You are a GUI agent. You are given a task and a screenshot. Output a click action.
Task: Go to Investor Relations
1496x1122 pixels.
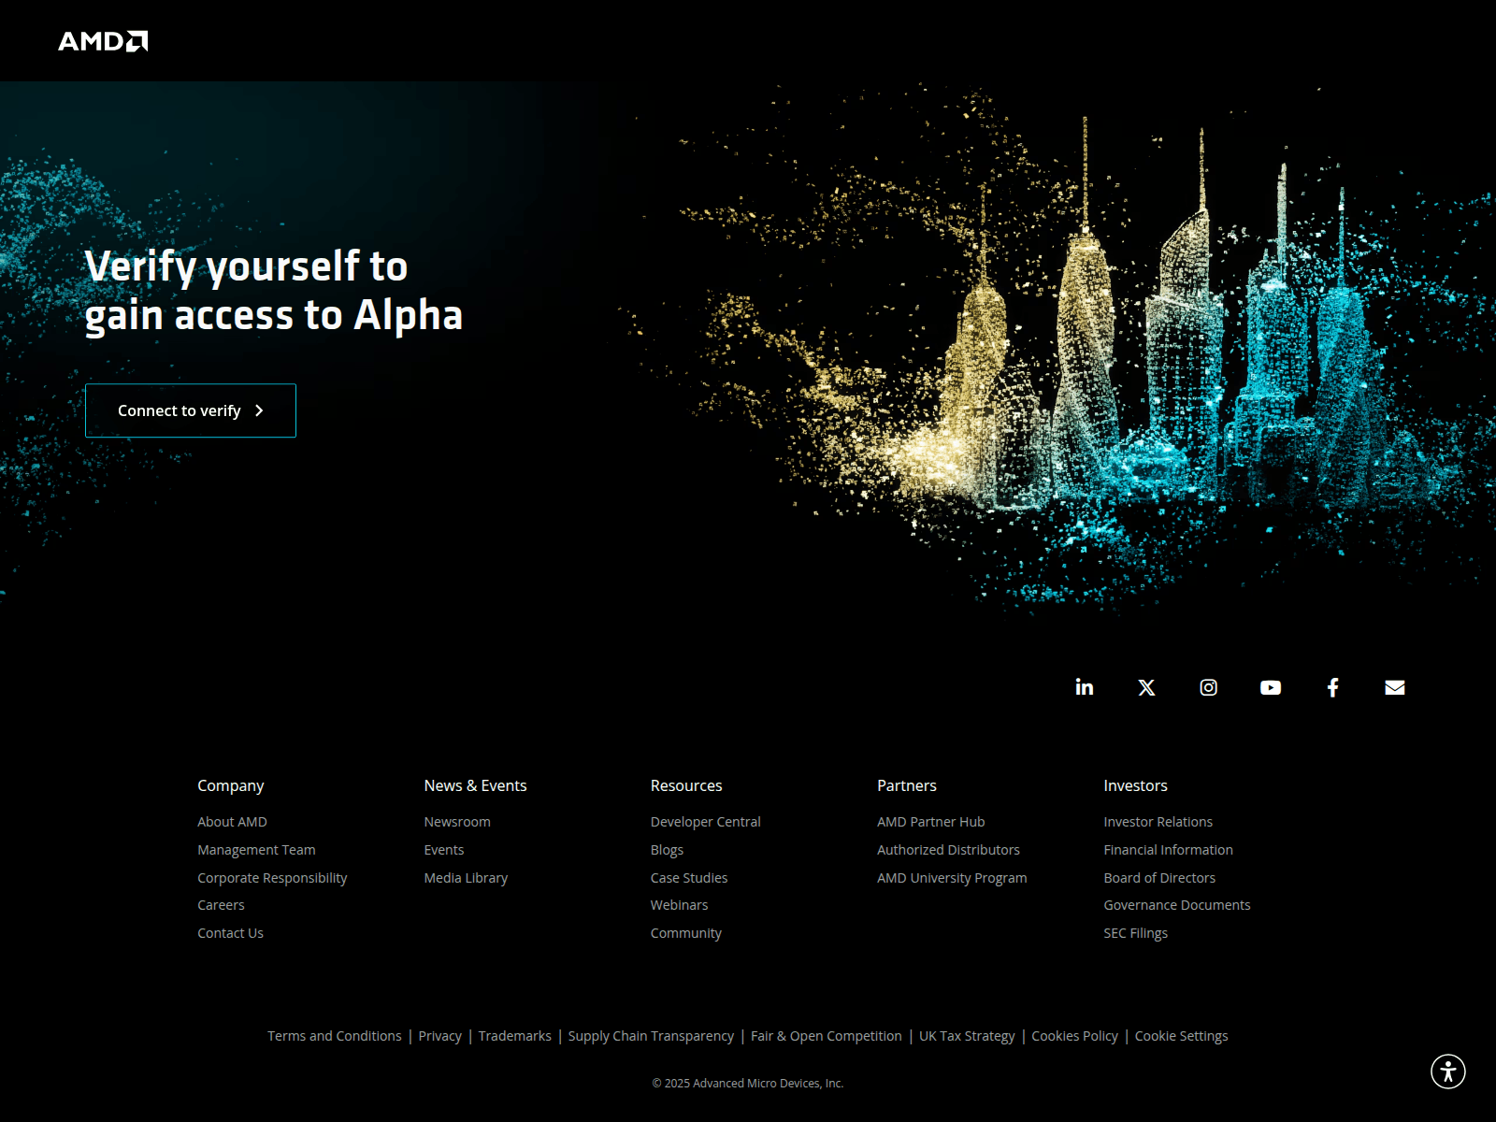coord(1158,822)
